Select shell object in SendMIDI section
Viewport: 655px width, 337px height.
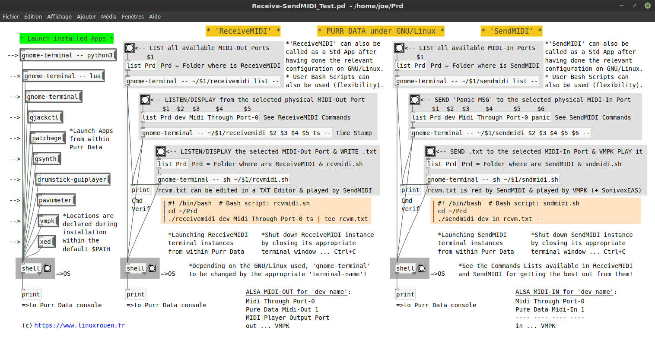[405, 268]
